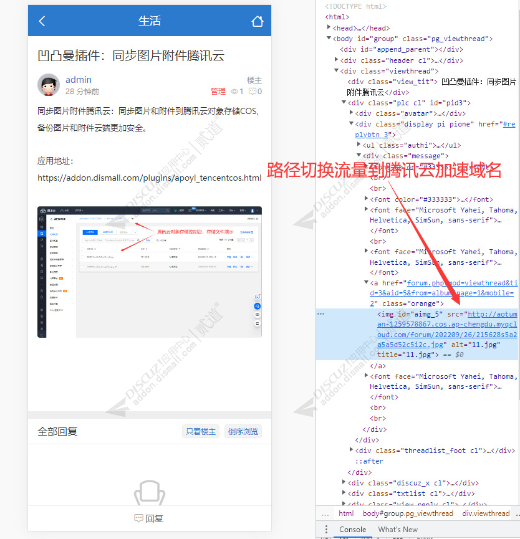This screenshot has width=520, height=539.
Task: Click the 倒序浏览 button
Action: click(243, 431)
